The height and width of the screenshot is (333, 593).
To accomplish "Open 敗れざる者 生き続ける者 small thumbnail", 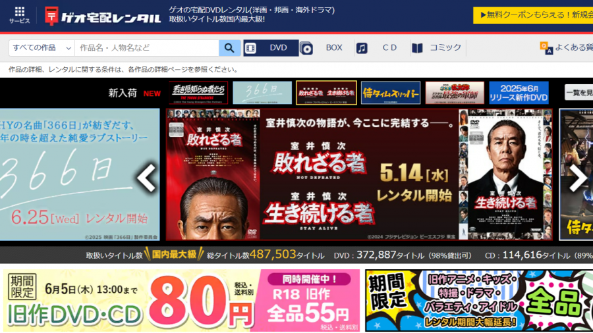I will pos(326,93).
